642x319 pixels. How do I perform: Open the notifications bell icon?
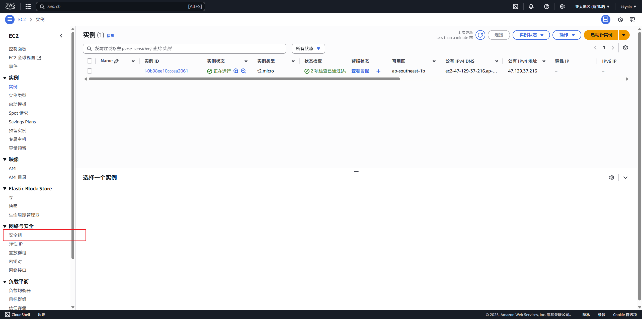(531, 7)
